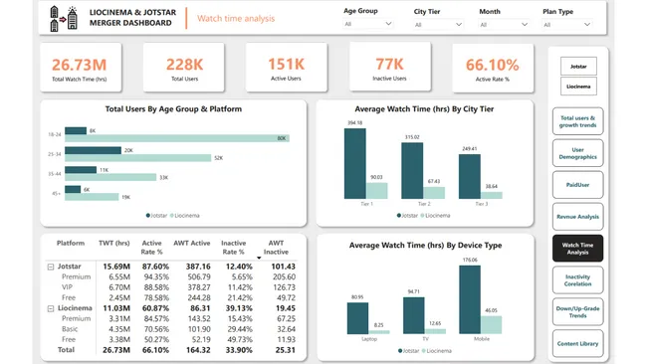Select the TV Jotstar 94.71 column
Screen dimensions: 647x364
(414, 315)
